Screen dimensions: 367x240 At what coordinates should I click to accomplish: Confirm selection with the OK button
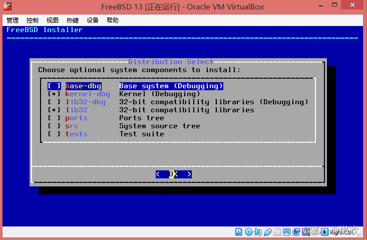tap(174, 174)
